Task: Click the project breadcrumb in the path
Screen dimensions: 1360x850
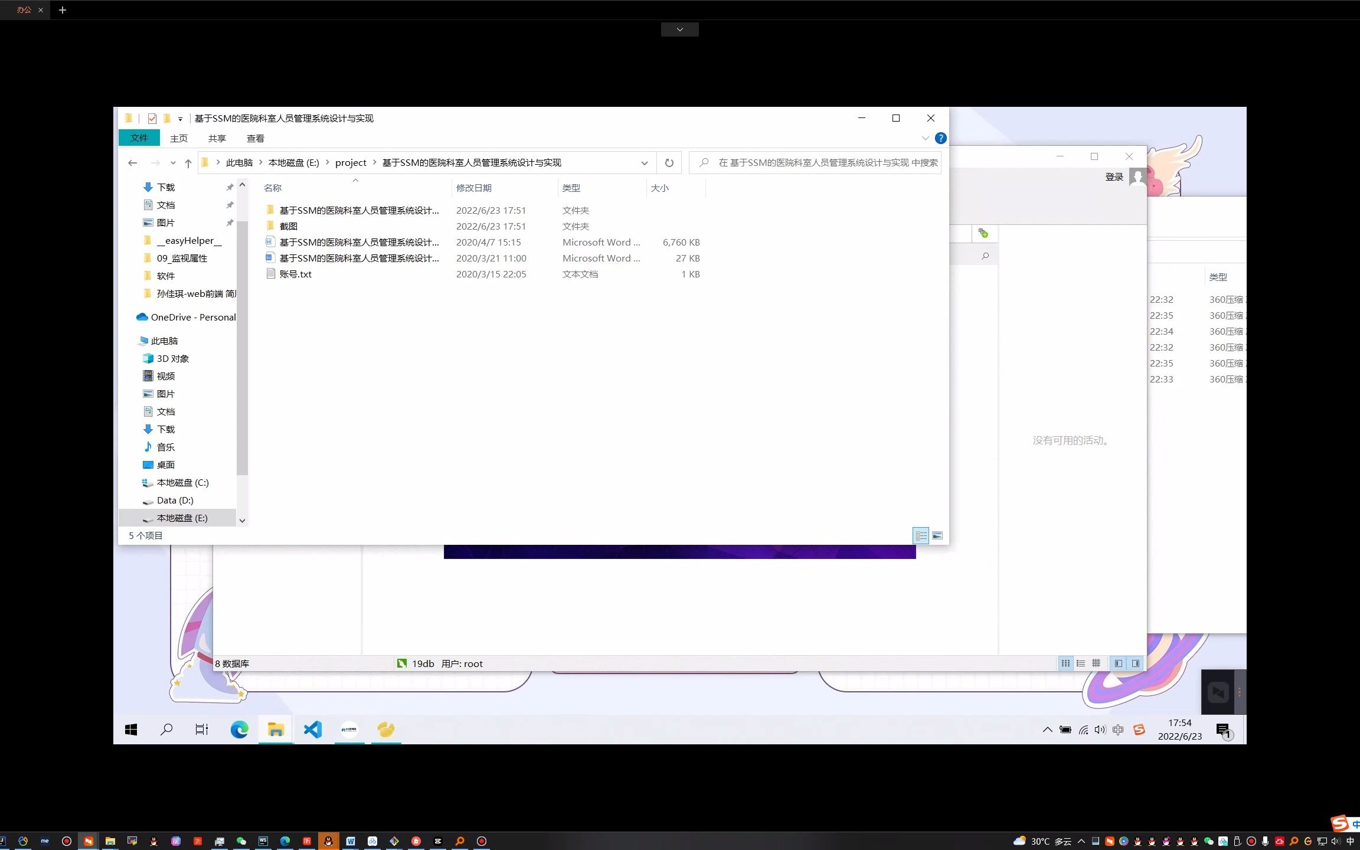Action: pyautogui.click(x=351, y=163)
